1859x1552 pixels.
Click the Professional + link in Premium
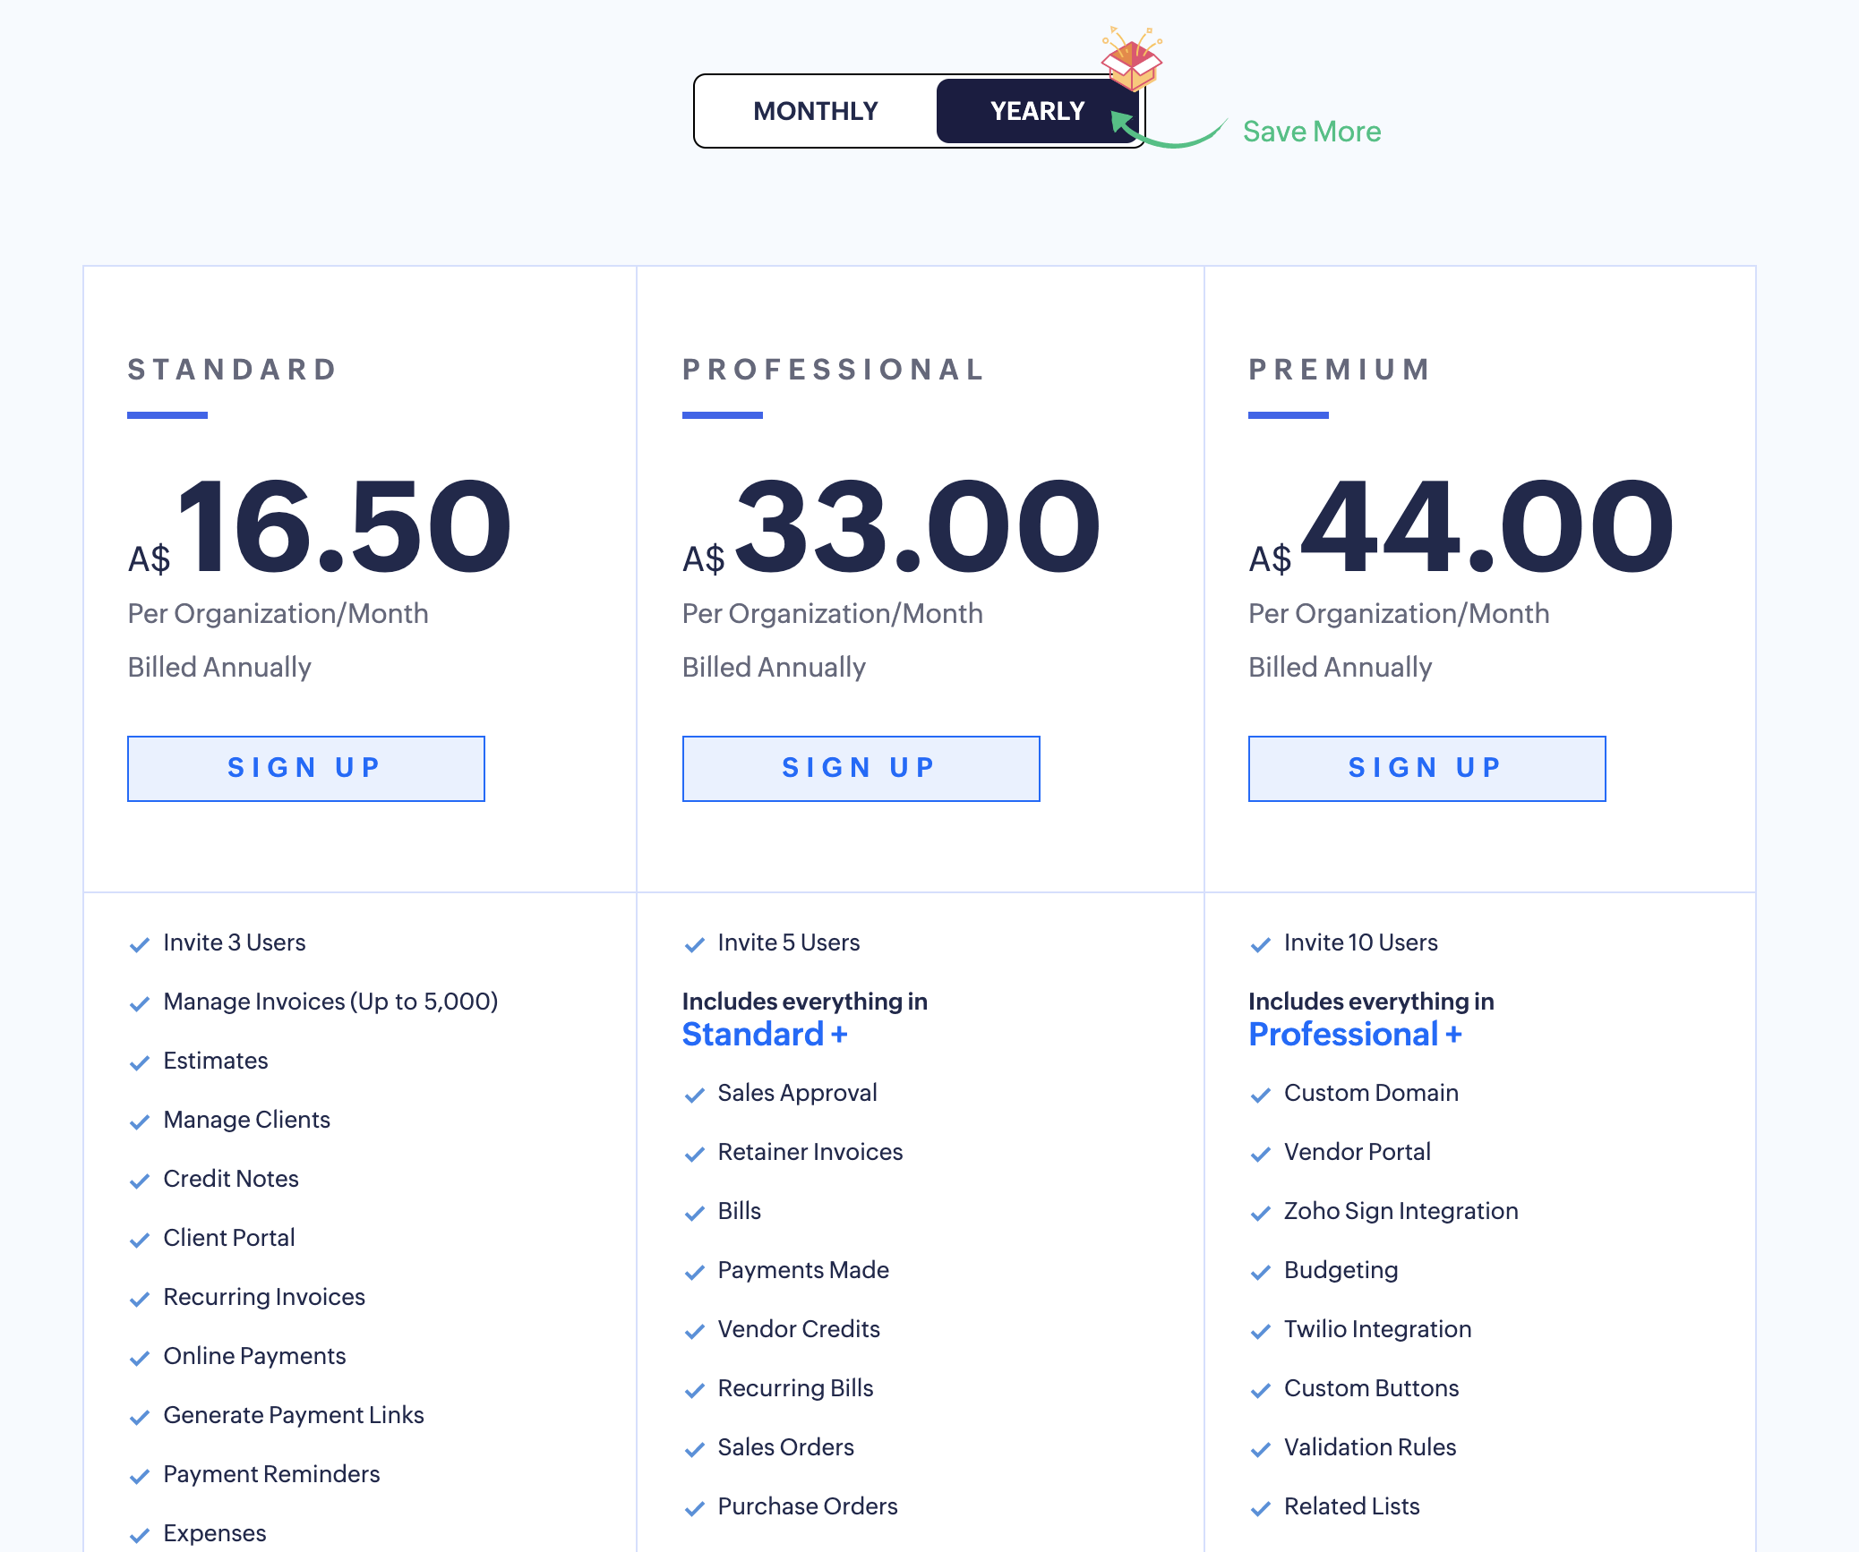1354,1034
